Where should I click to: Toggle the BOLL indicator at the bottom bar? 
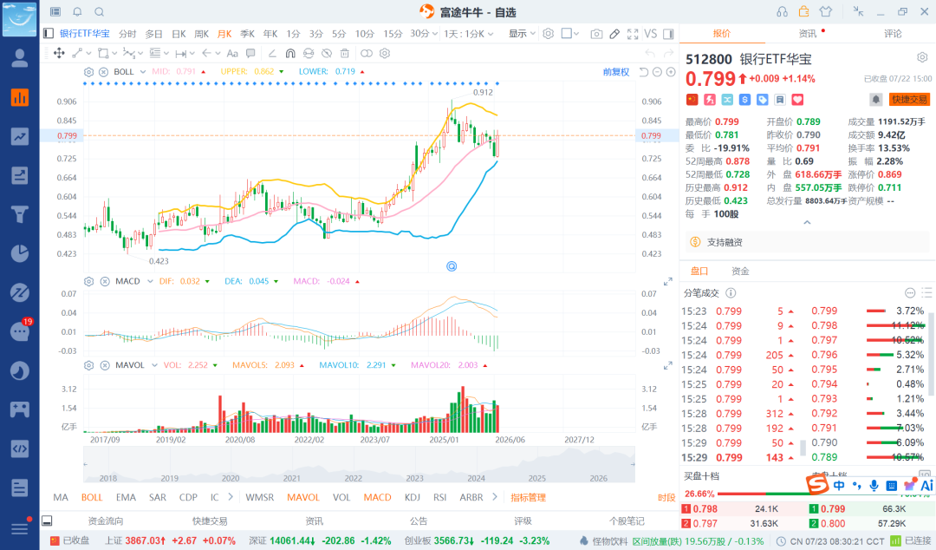pos(92,497)
